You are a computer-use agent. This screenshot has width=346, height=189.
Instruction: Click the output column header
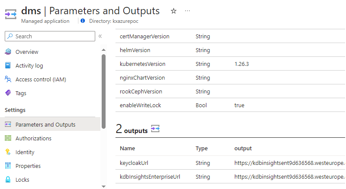coord(243,149)
